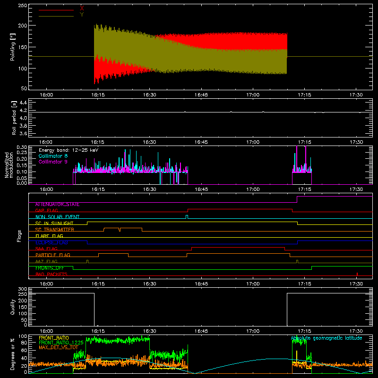Click the ATTENUATOR_STATE flag label
This screenshot has height=378, width=378.
(x=57, y=205)
